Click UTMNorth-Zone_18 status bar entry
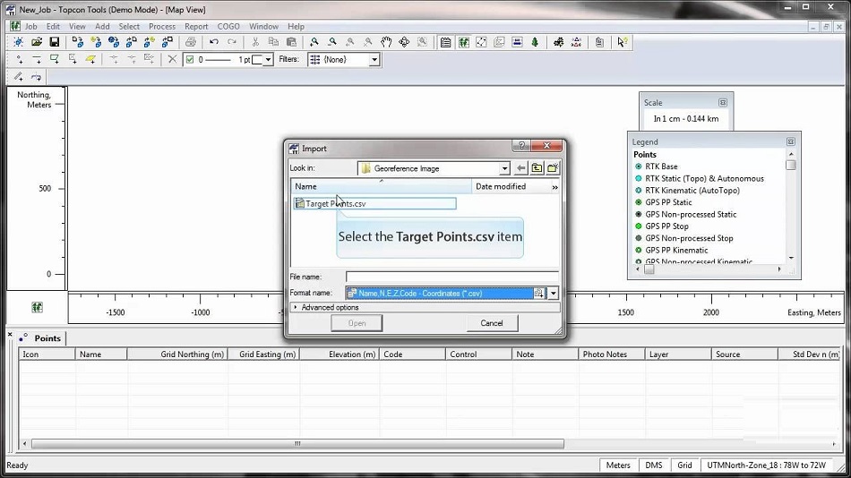The image size is (851, 478). [766, 465]
